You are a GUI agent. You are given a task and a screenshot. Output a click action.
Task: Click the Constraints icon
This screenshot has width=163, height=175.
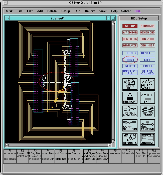pyautogui.click(x=130, y=125)
